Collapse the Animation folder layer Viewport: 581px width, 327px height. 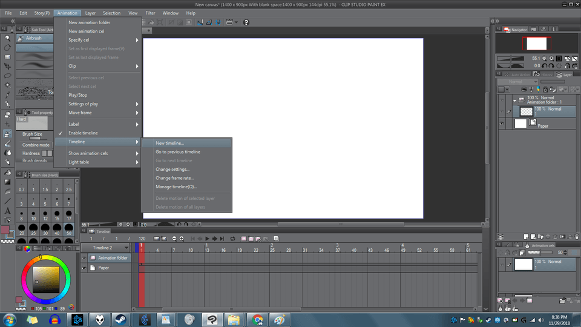tap(514, 100)
